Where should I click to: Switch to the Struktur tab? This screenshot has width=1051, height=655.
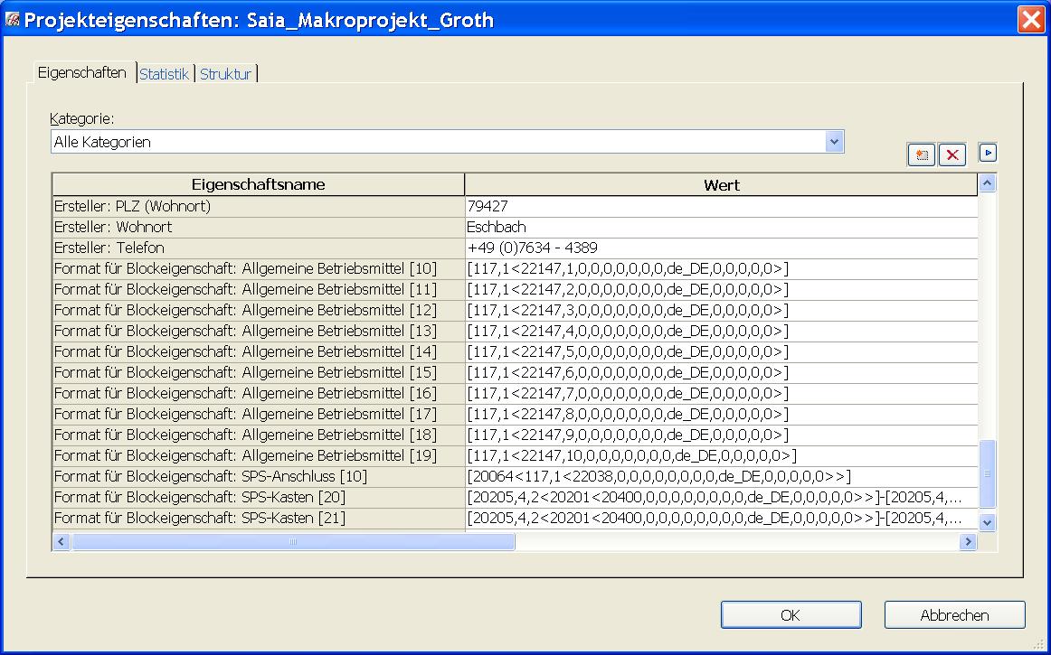point(225,74)
